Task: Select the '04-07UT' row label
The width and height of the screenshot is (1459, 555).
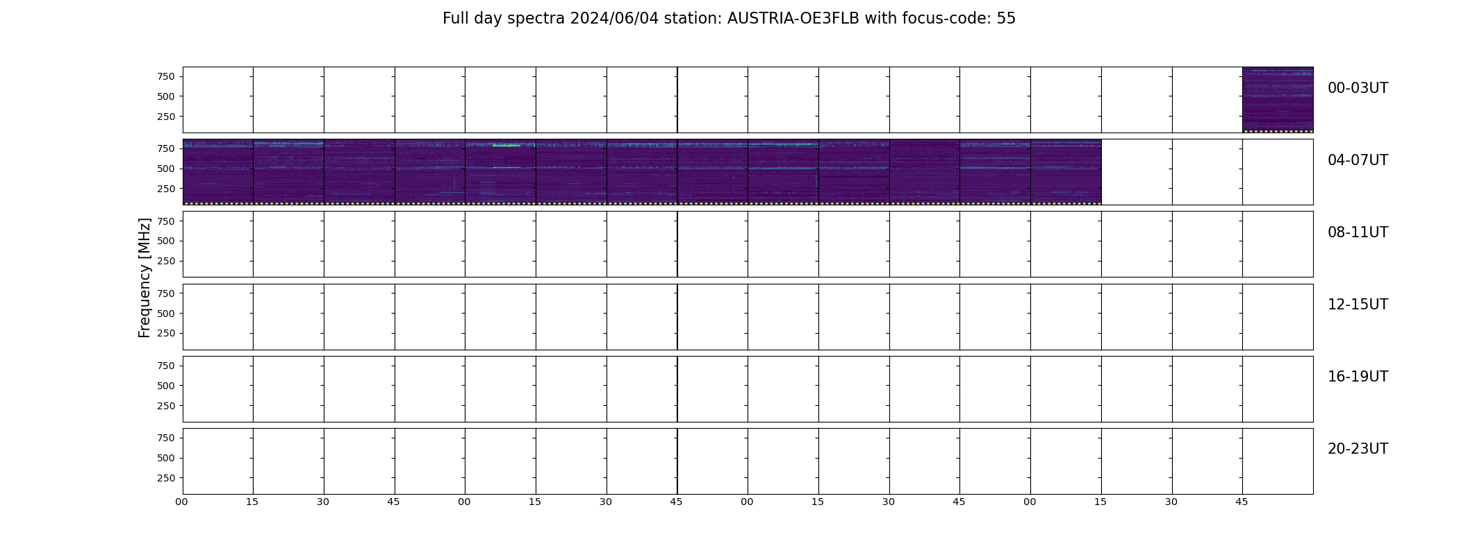Action: pos(1358,160)
